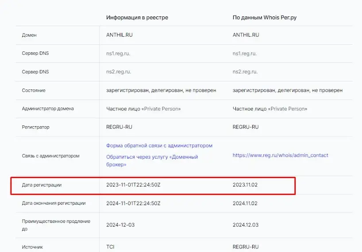
Task: Select the TCI source value
Action: (110, 247)
